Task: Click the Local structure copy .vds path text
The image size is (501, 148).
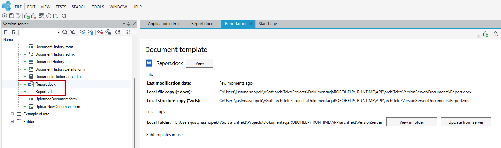Action: click(x=344, y=101)
